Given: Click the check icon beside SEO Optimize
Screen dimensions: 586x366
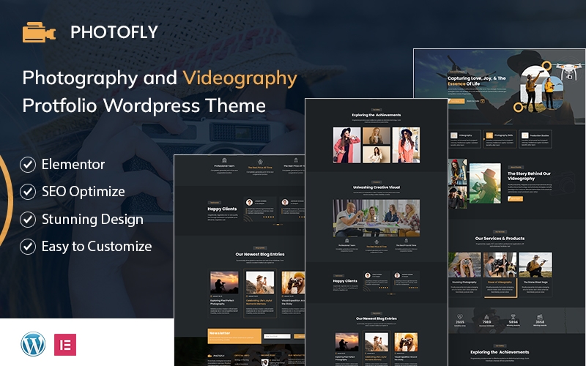Looking at the screenshot, I should [28, 192].
